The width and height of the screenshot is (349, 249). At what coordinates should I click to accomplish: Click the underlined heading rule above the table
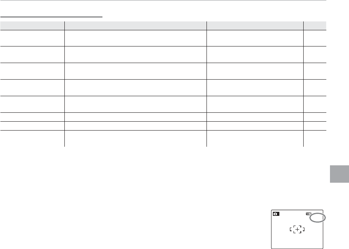tap(52, 17)
